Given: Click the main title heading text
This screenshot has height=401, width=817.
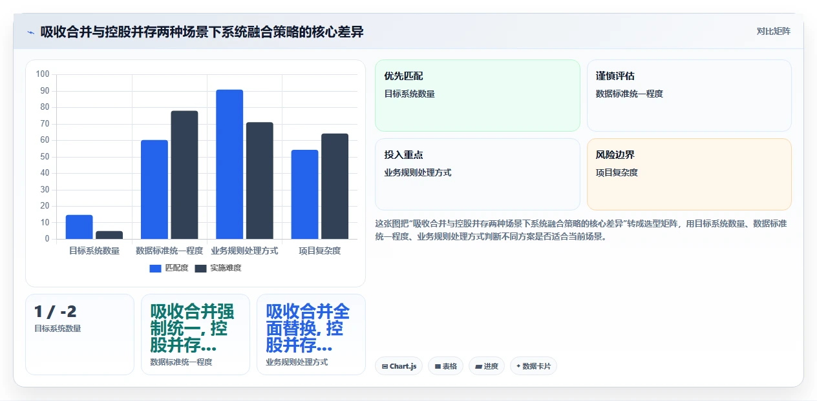Looking at the screenshot, I should click(x=202, y=32).
